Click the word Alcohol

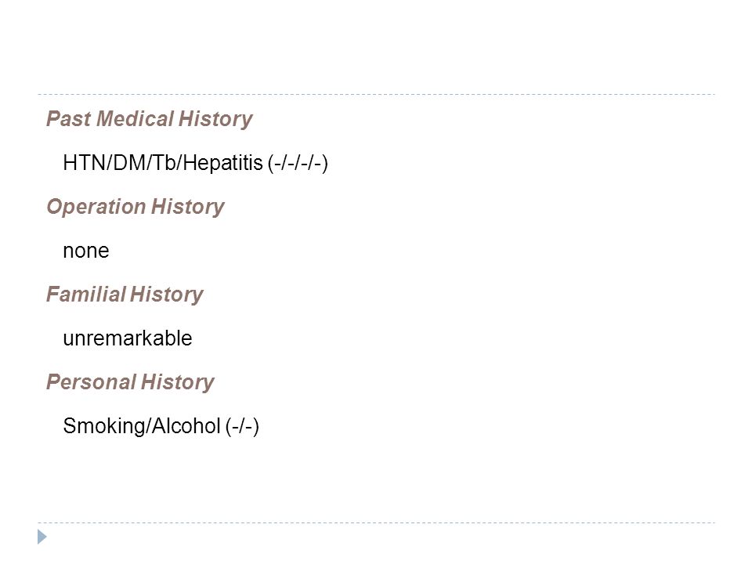(186, 426)
